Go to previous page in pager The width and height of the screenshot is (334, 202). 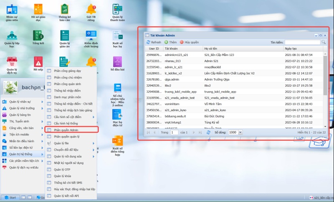[154, 132]
